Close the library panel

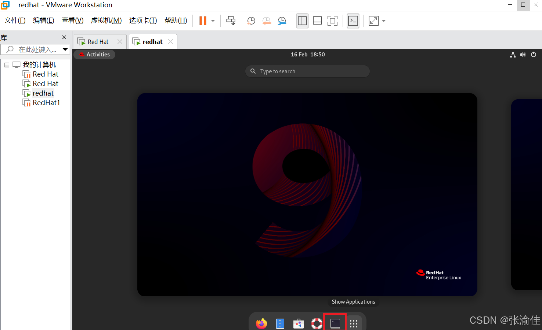pyautogui.click(x=64, y=37)
